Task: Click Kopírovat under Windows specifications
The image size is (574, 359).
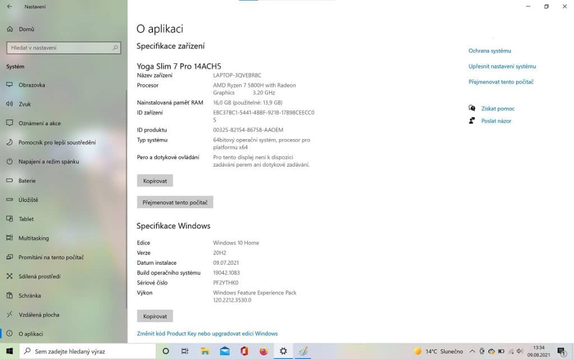Action: pos(155,316)
